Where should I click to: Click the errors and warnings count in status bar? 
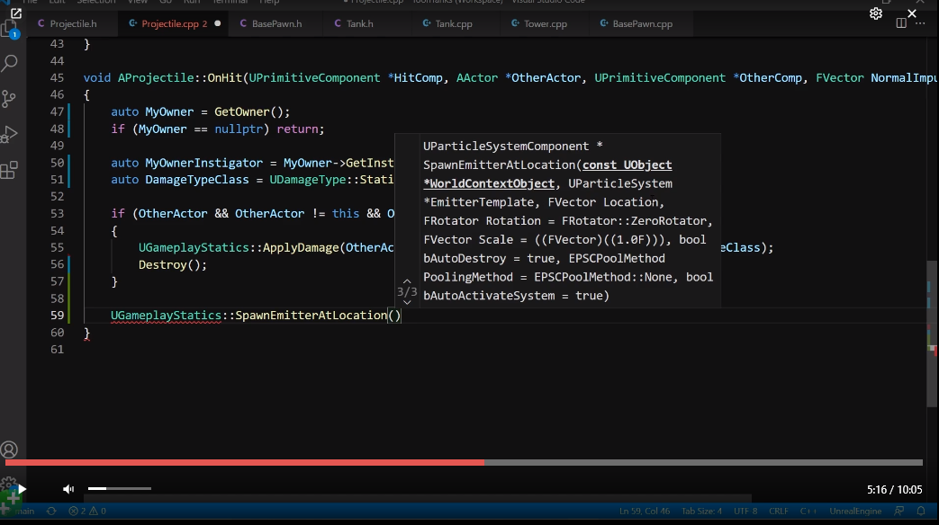click(x=87, y=511)
